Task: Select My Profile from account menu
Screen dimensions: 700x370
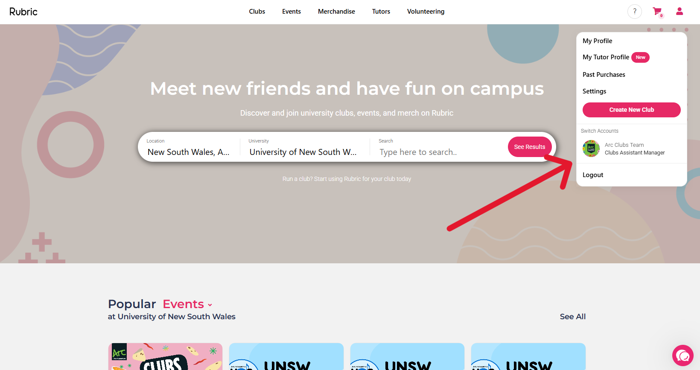Action: pyautogui.click(x=598, y=41)
